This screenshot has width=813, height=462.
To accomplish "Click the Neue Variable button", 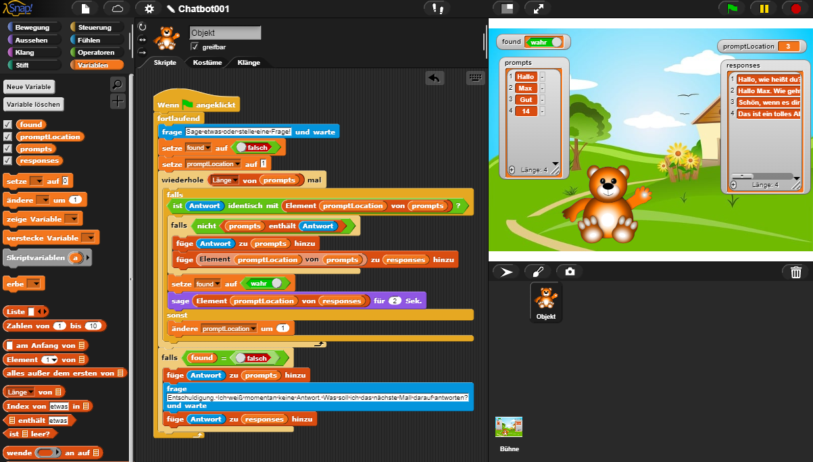I will pyautogui.click(x=27, y=86).
